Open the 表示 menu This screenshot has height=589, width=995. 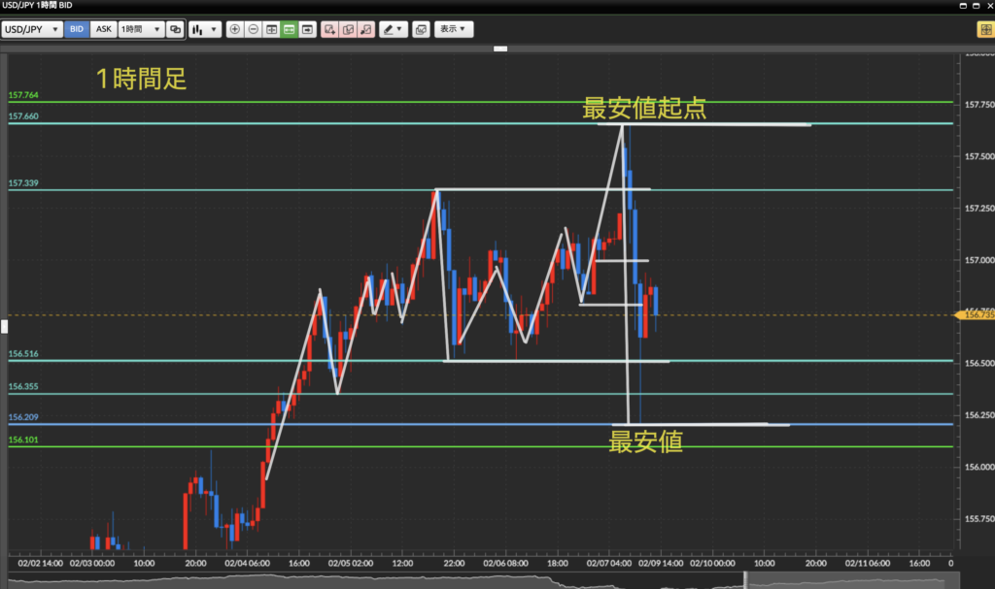(x=453, y=30)
